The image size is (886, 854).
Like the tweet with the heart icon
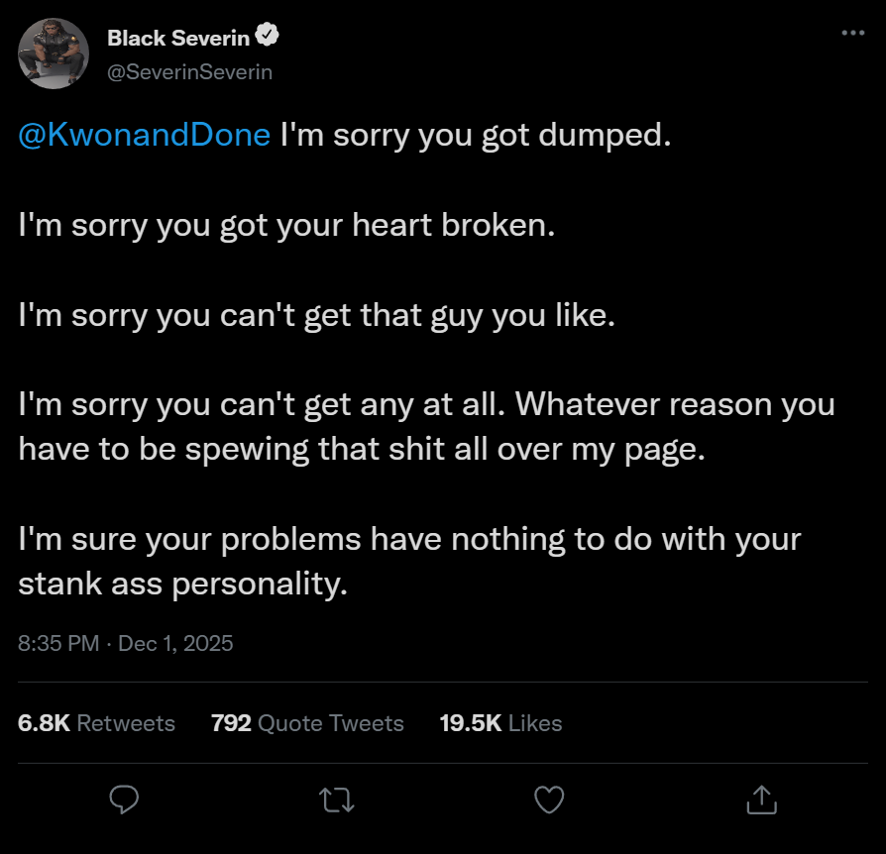click(x=549, y=799)
